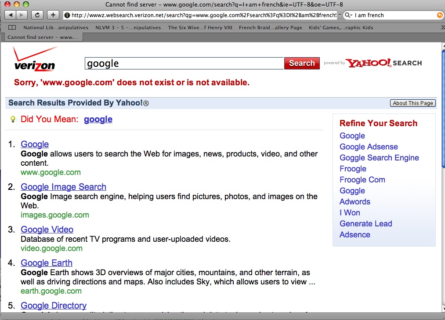Select the 'Cannot find server' tab

pos(43,37)
